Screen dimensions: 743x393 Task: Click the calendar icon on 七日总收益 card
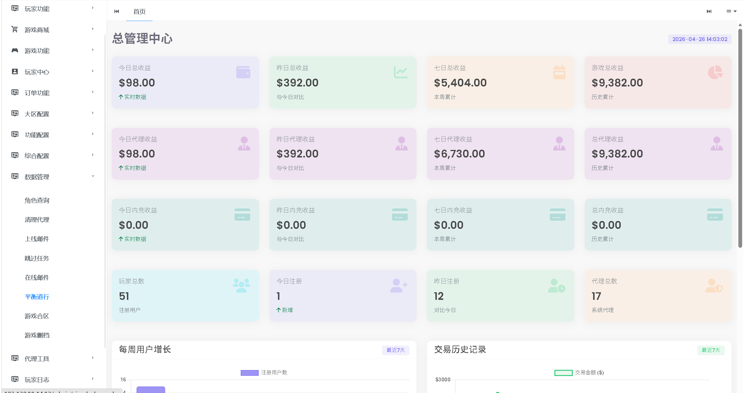click(x=559, y=72)
